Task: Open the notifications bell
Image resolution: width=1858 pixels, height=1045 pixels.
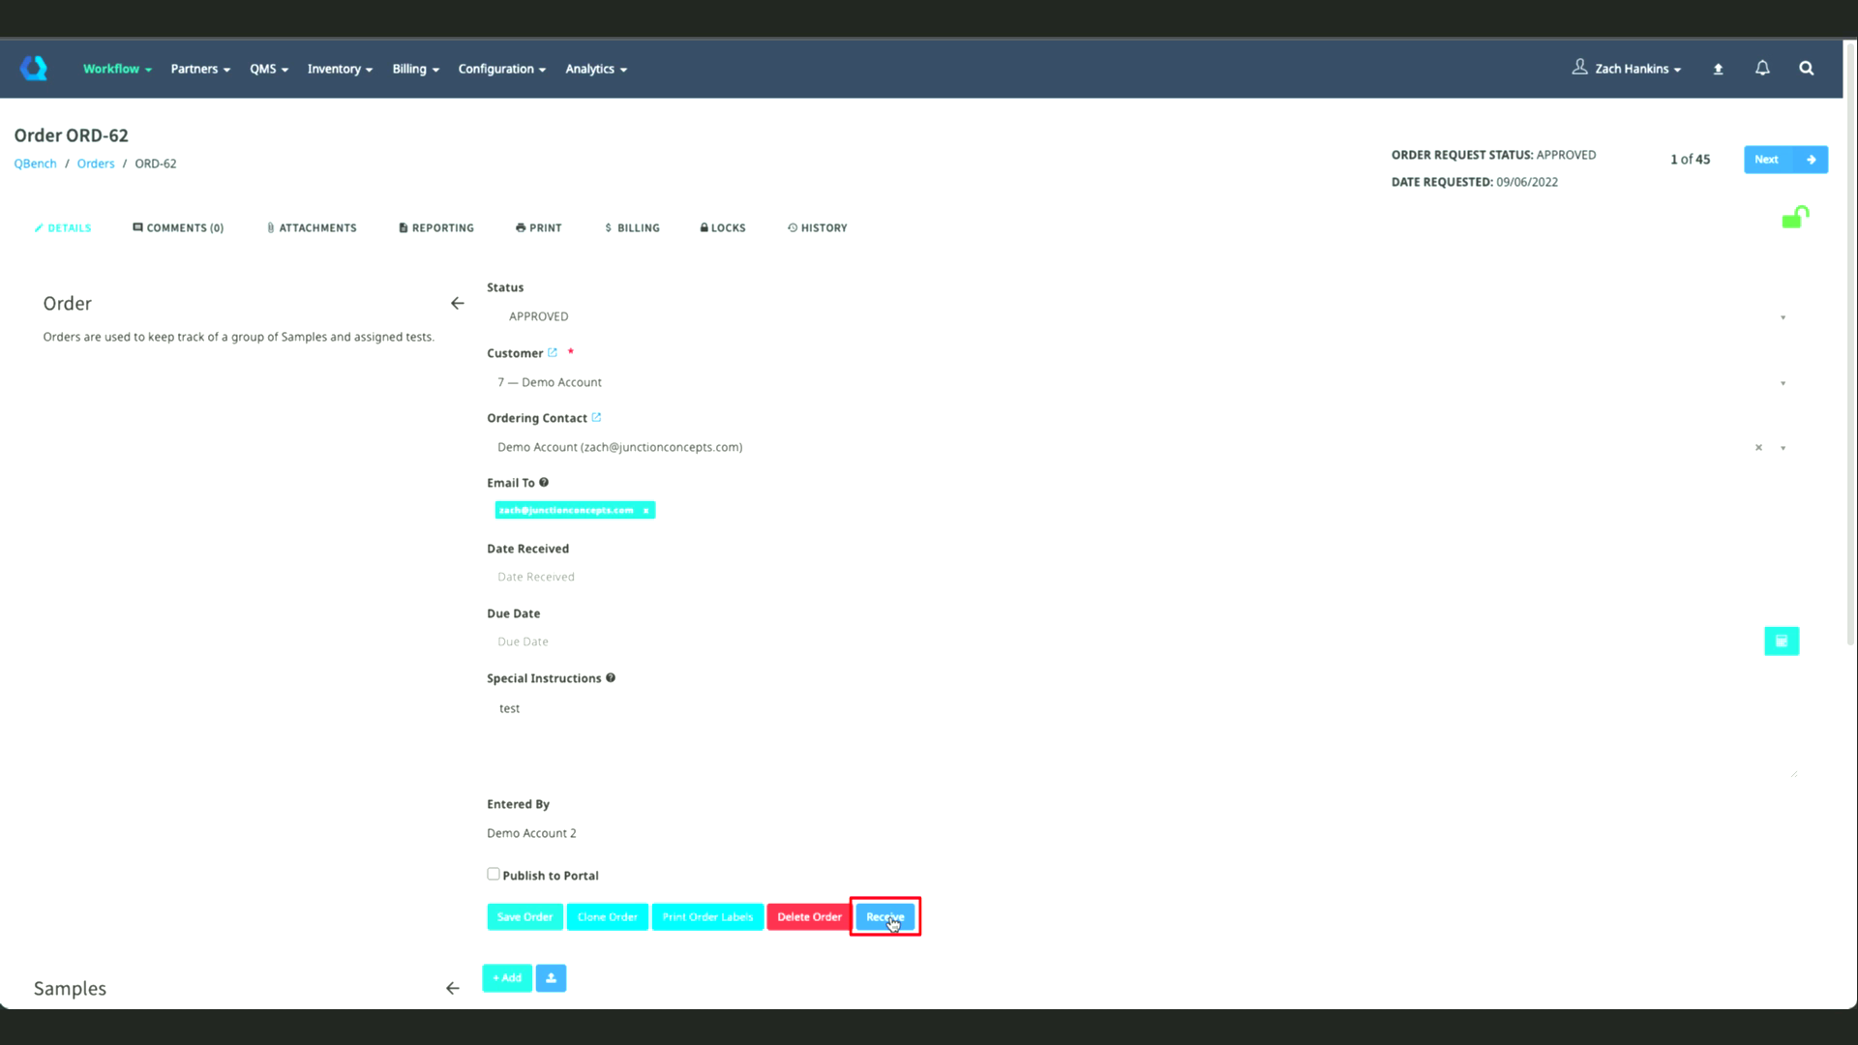Action: tap(1762, 68)
